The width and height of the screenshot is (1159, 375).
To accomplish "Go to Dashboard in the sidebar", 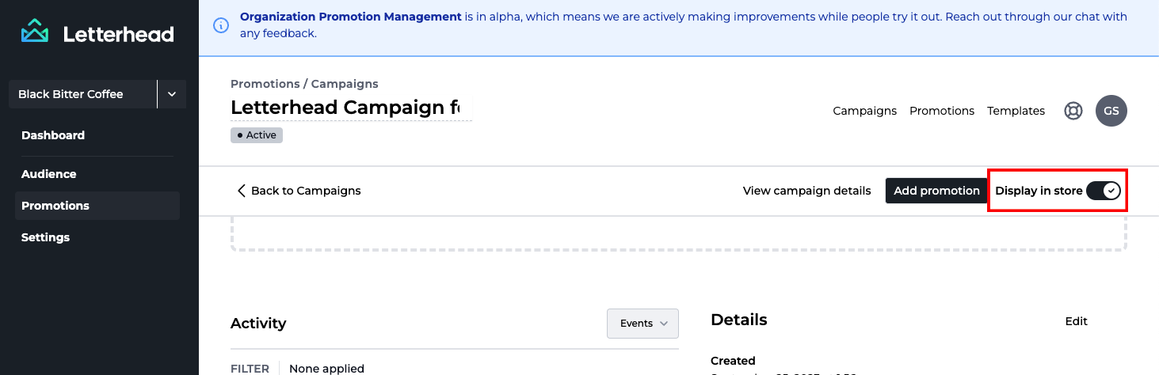I will click(53, 135).
